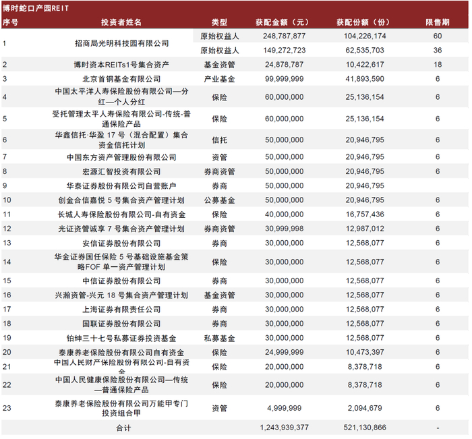Select 铂绅三十七号私募证券投资基金

(x=121, y=339)
